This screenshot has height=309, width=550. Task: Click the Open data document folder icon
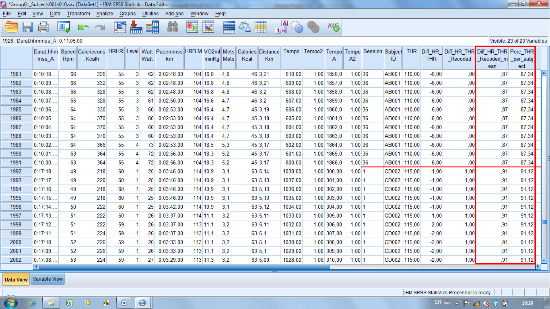[12, 27]
